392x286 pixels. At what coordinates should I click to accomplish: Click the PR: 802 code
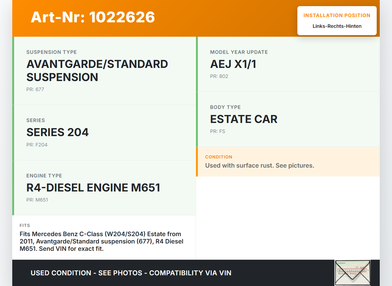pos(219,76)
